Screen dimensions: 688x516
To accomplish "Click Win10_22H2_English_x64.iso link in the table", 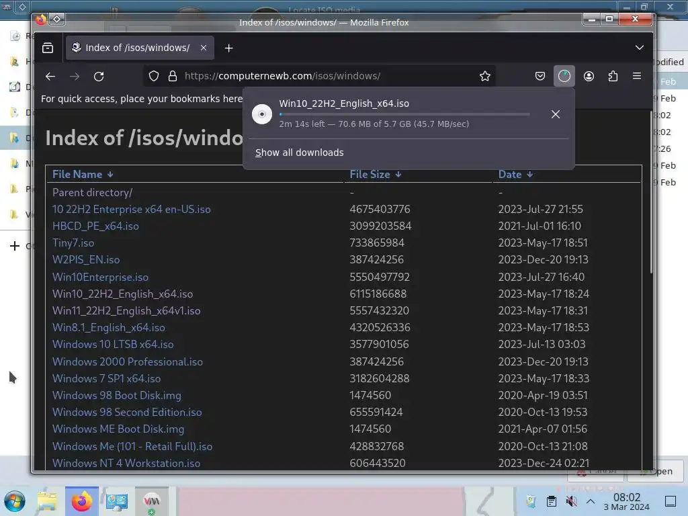I will 123,294.
